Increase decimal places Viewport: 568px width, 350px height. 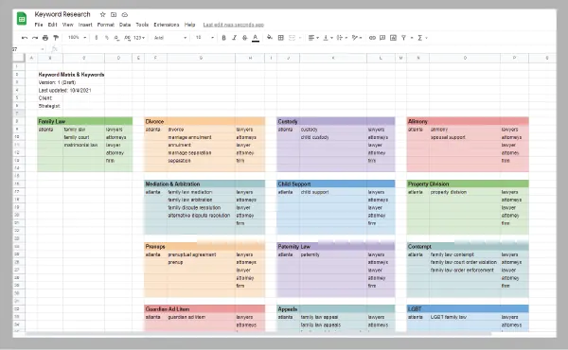(127, 38)
